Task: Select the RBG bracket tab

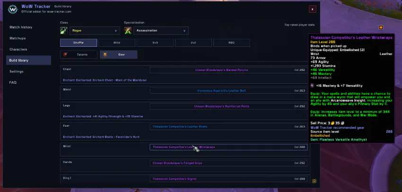Action: point(232,43)
